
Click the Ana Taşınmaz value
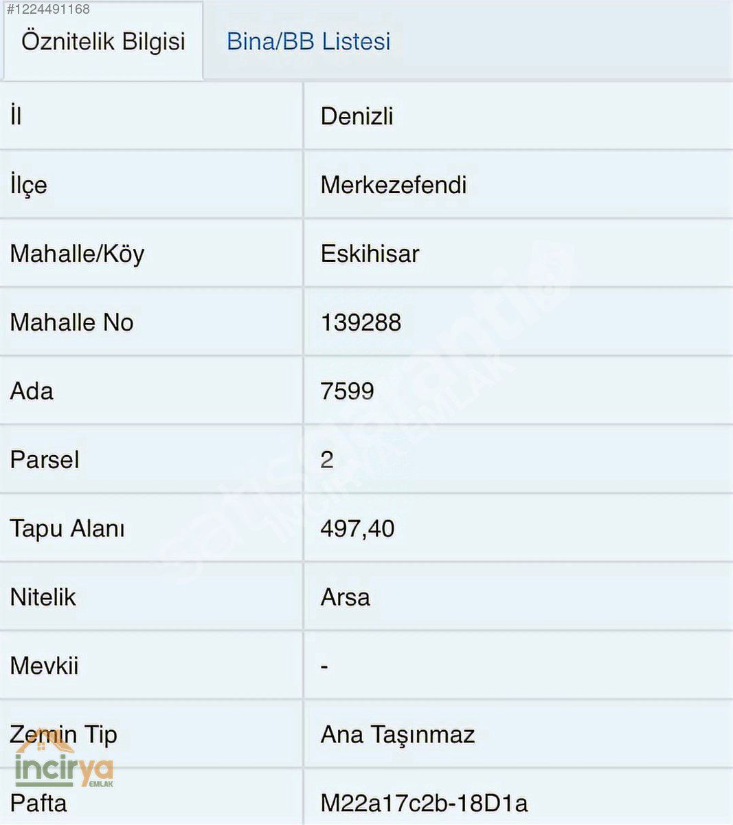coord(398,735)
